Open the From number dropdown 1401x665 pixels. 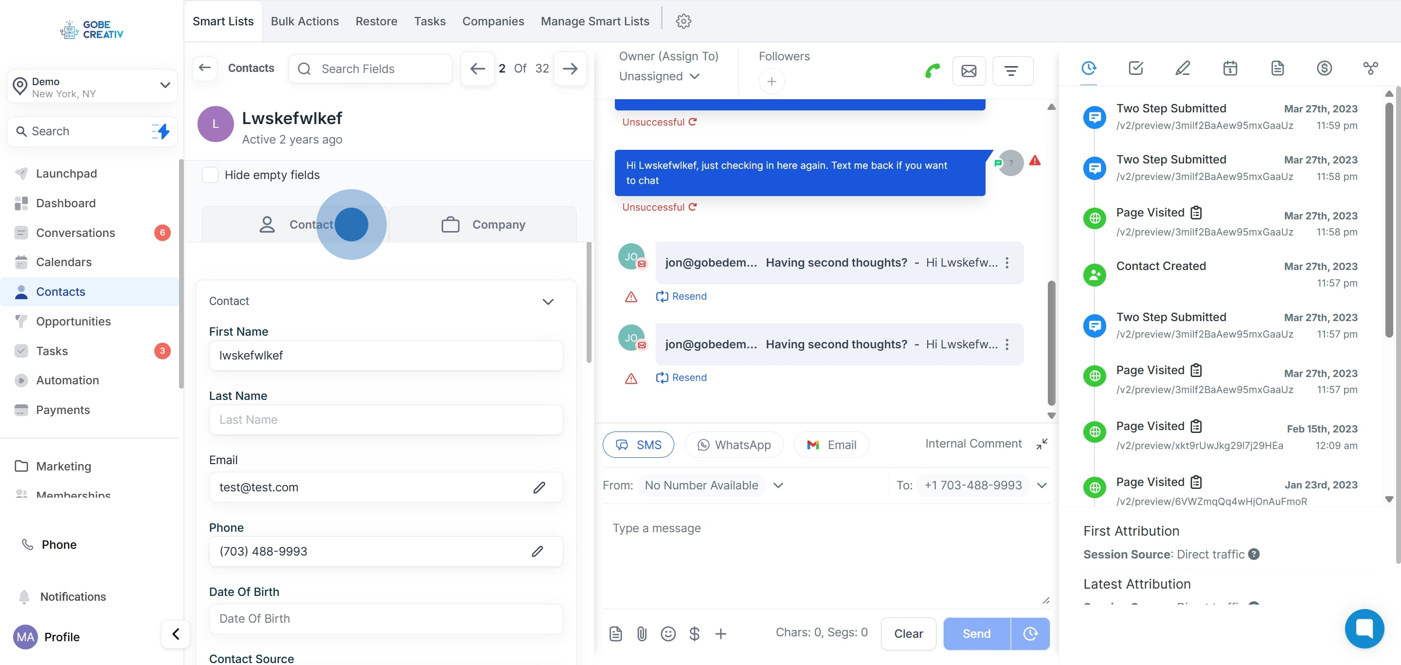point(778,485)
